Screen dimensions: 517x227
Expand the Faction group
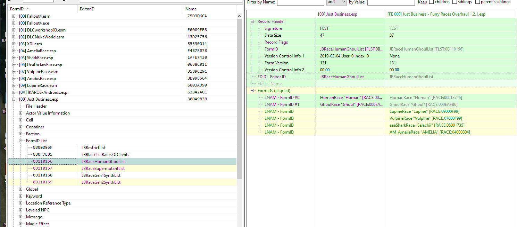(x=21, y=134)
